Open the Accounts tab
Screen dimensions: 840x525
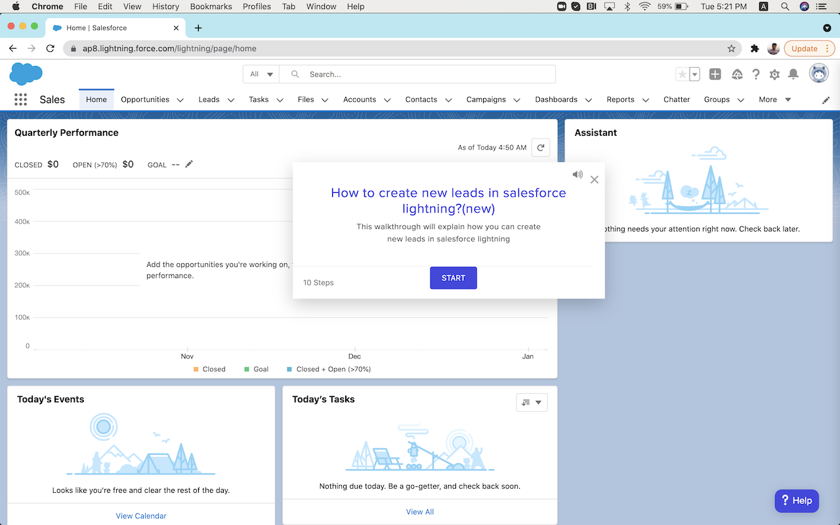click(x=360, y=100)
